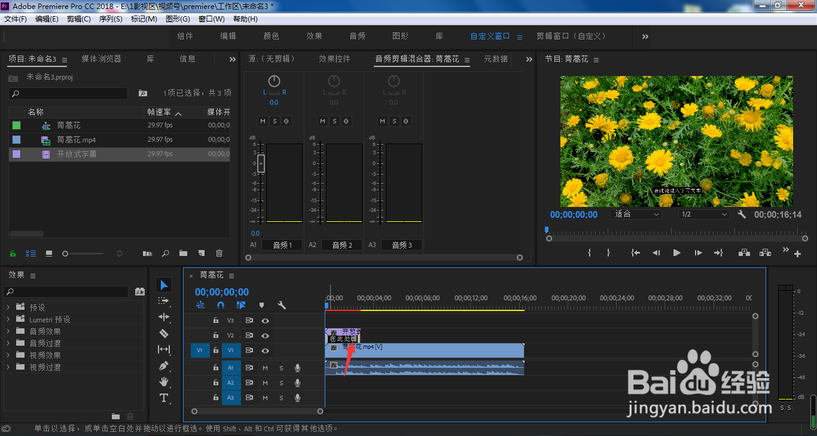The image size is (817, 436).
Task: Toggle lock on track V3
Action: [x=215, y=321]
